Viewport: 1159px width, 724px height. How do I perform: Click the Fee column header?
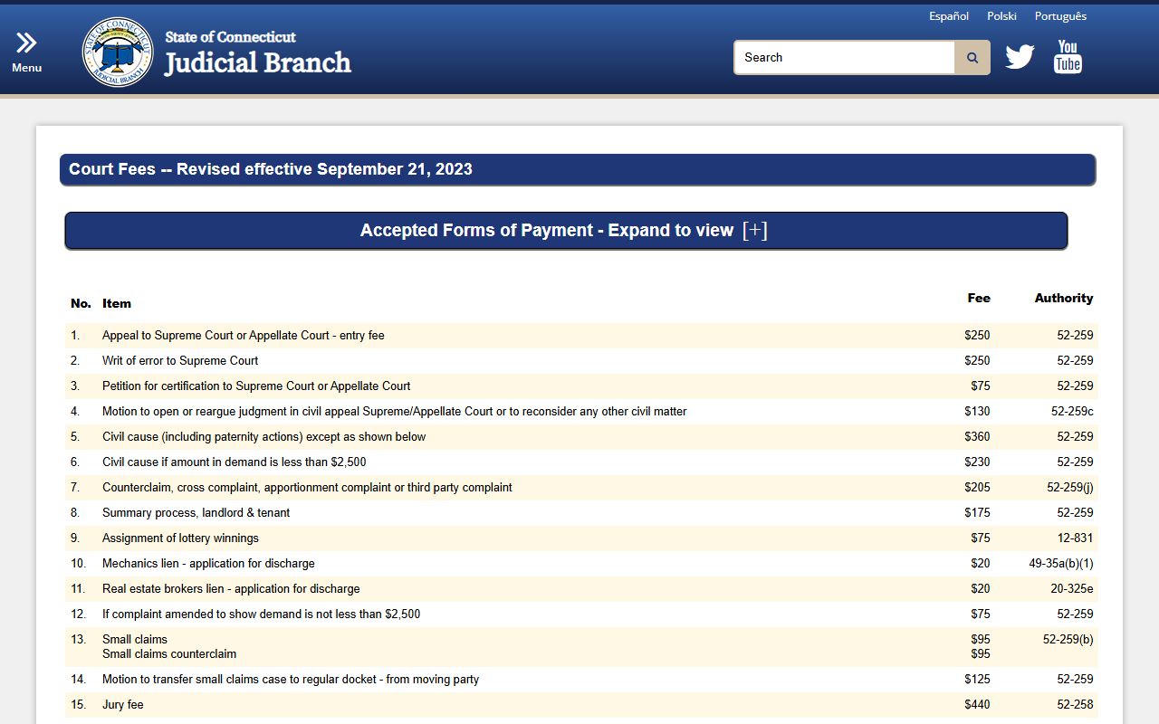coord(978,298)
